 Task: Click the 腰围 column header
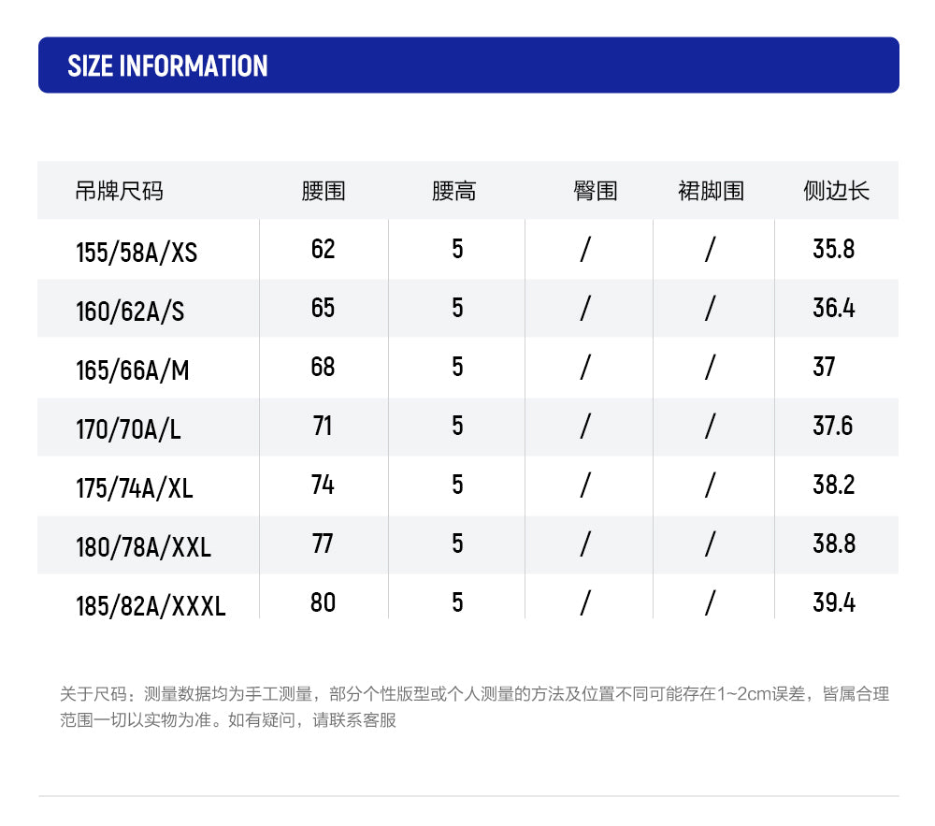(x=324, y=192)
